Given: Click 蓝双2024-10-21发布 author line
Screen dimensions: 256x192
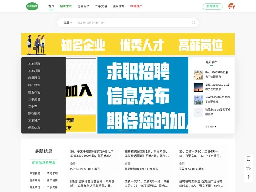Looking at the screenshot, I should (192, 169).
